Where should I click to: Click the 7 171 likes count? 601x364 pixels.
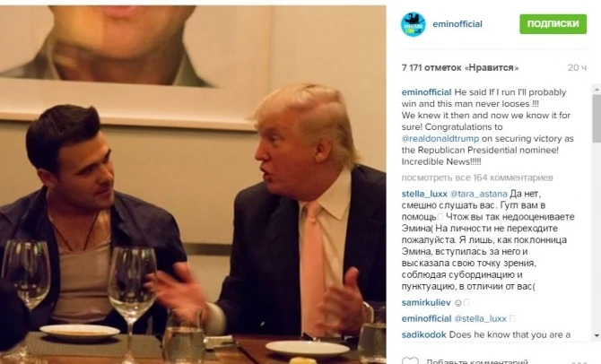pyautogui.click(x=460, y=68)
